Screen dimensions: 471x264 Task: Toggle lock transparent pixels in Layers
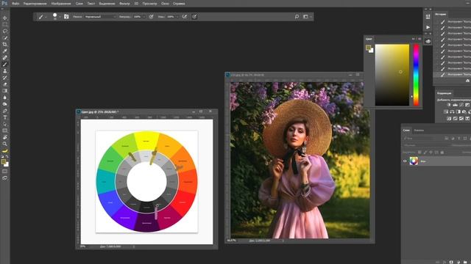pyautogui.click(x=419, y=153)
